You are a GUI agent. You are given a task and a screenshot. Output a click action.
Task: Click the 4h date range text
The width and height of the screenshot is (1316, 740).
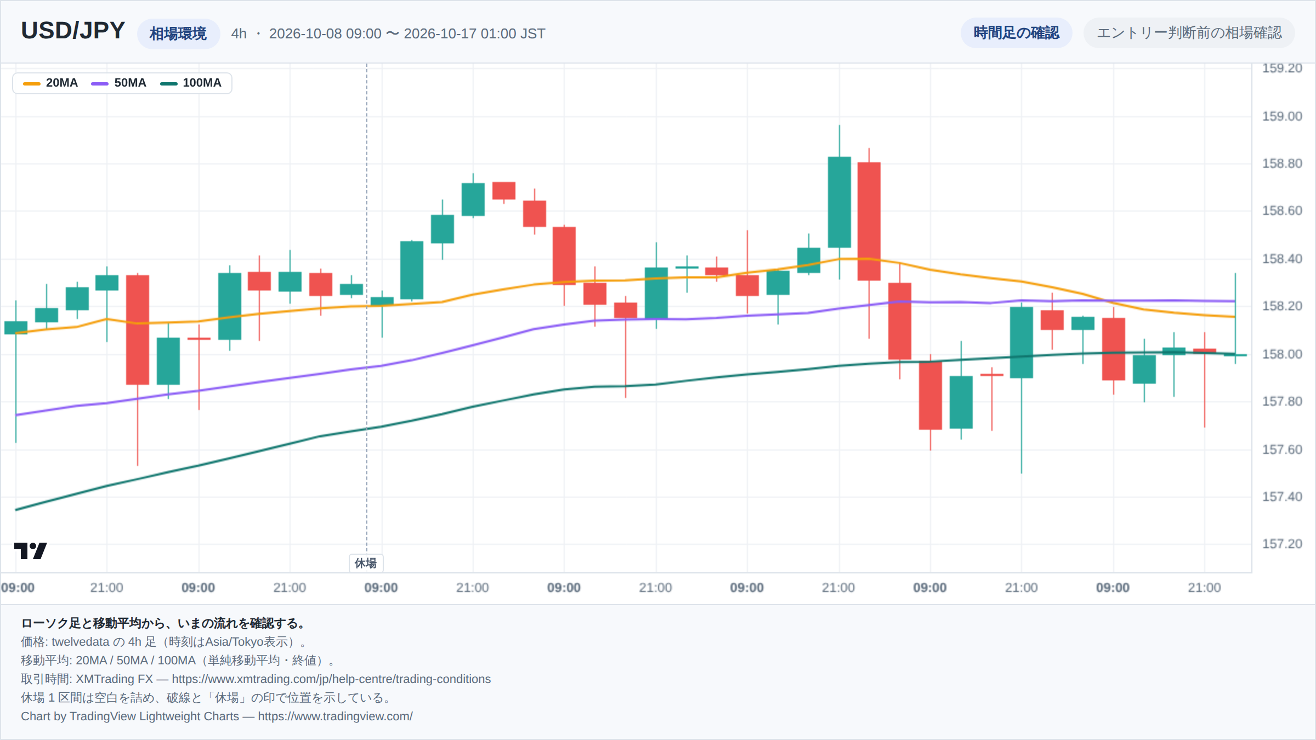tap(388, 33)
